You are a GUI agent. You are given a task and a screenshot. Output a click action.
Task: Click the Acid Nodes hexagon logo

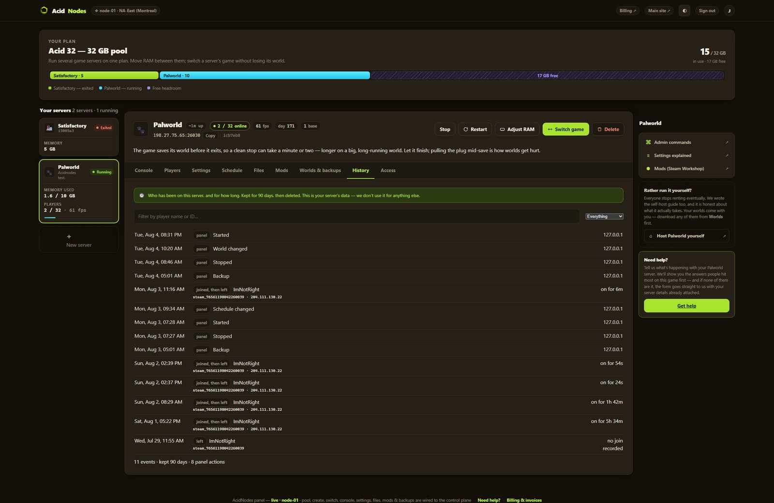(44, 10)
